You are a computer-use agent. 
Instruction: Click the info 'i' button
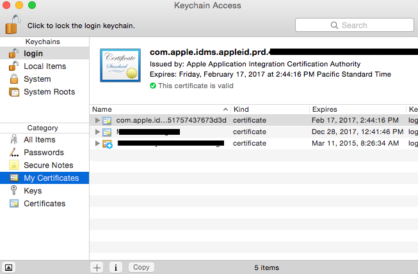click(x=116, y=268)
